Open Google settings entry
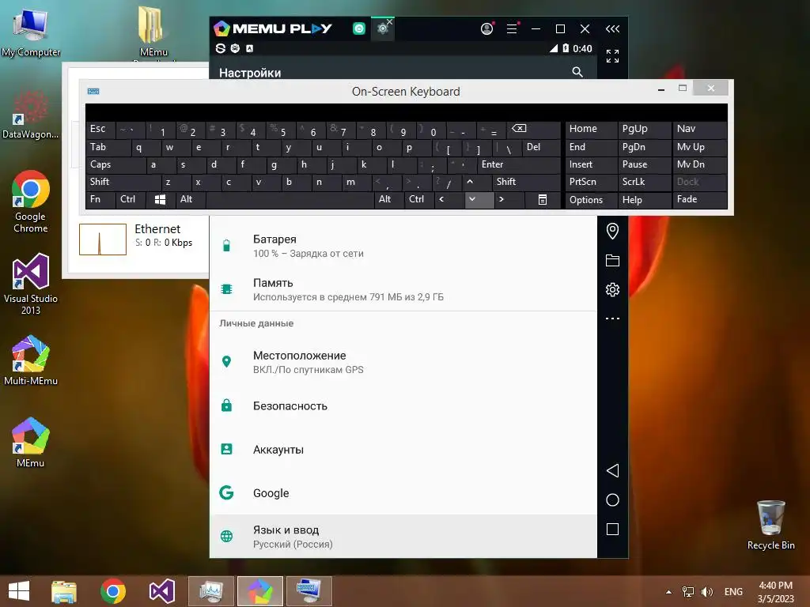 click(403, 493)
